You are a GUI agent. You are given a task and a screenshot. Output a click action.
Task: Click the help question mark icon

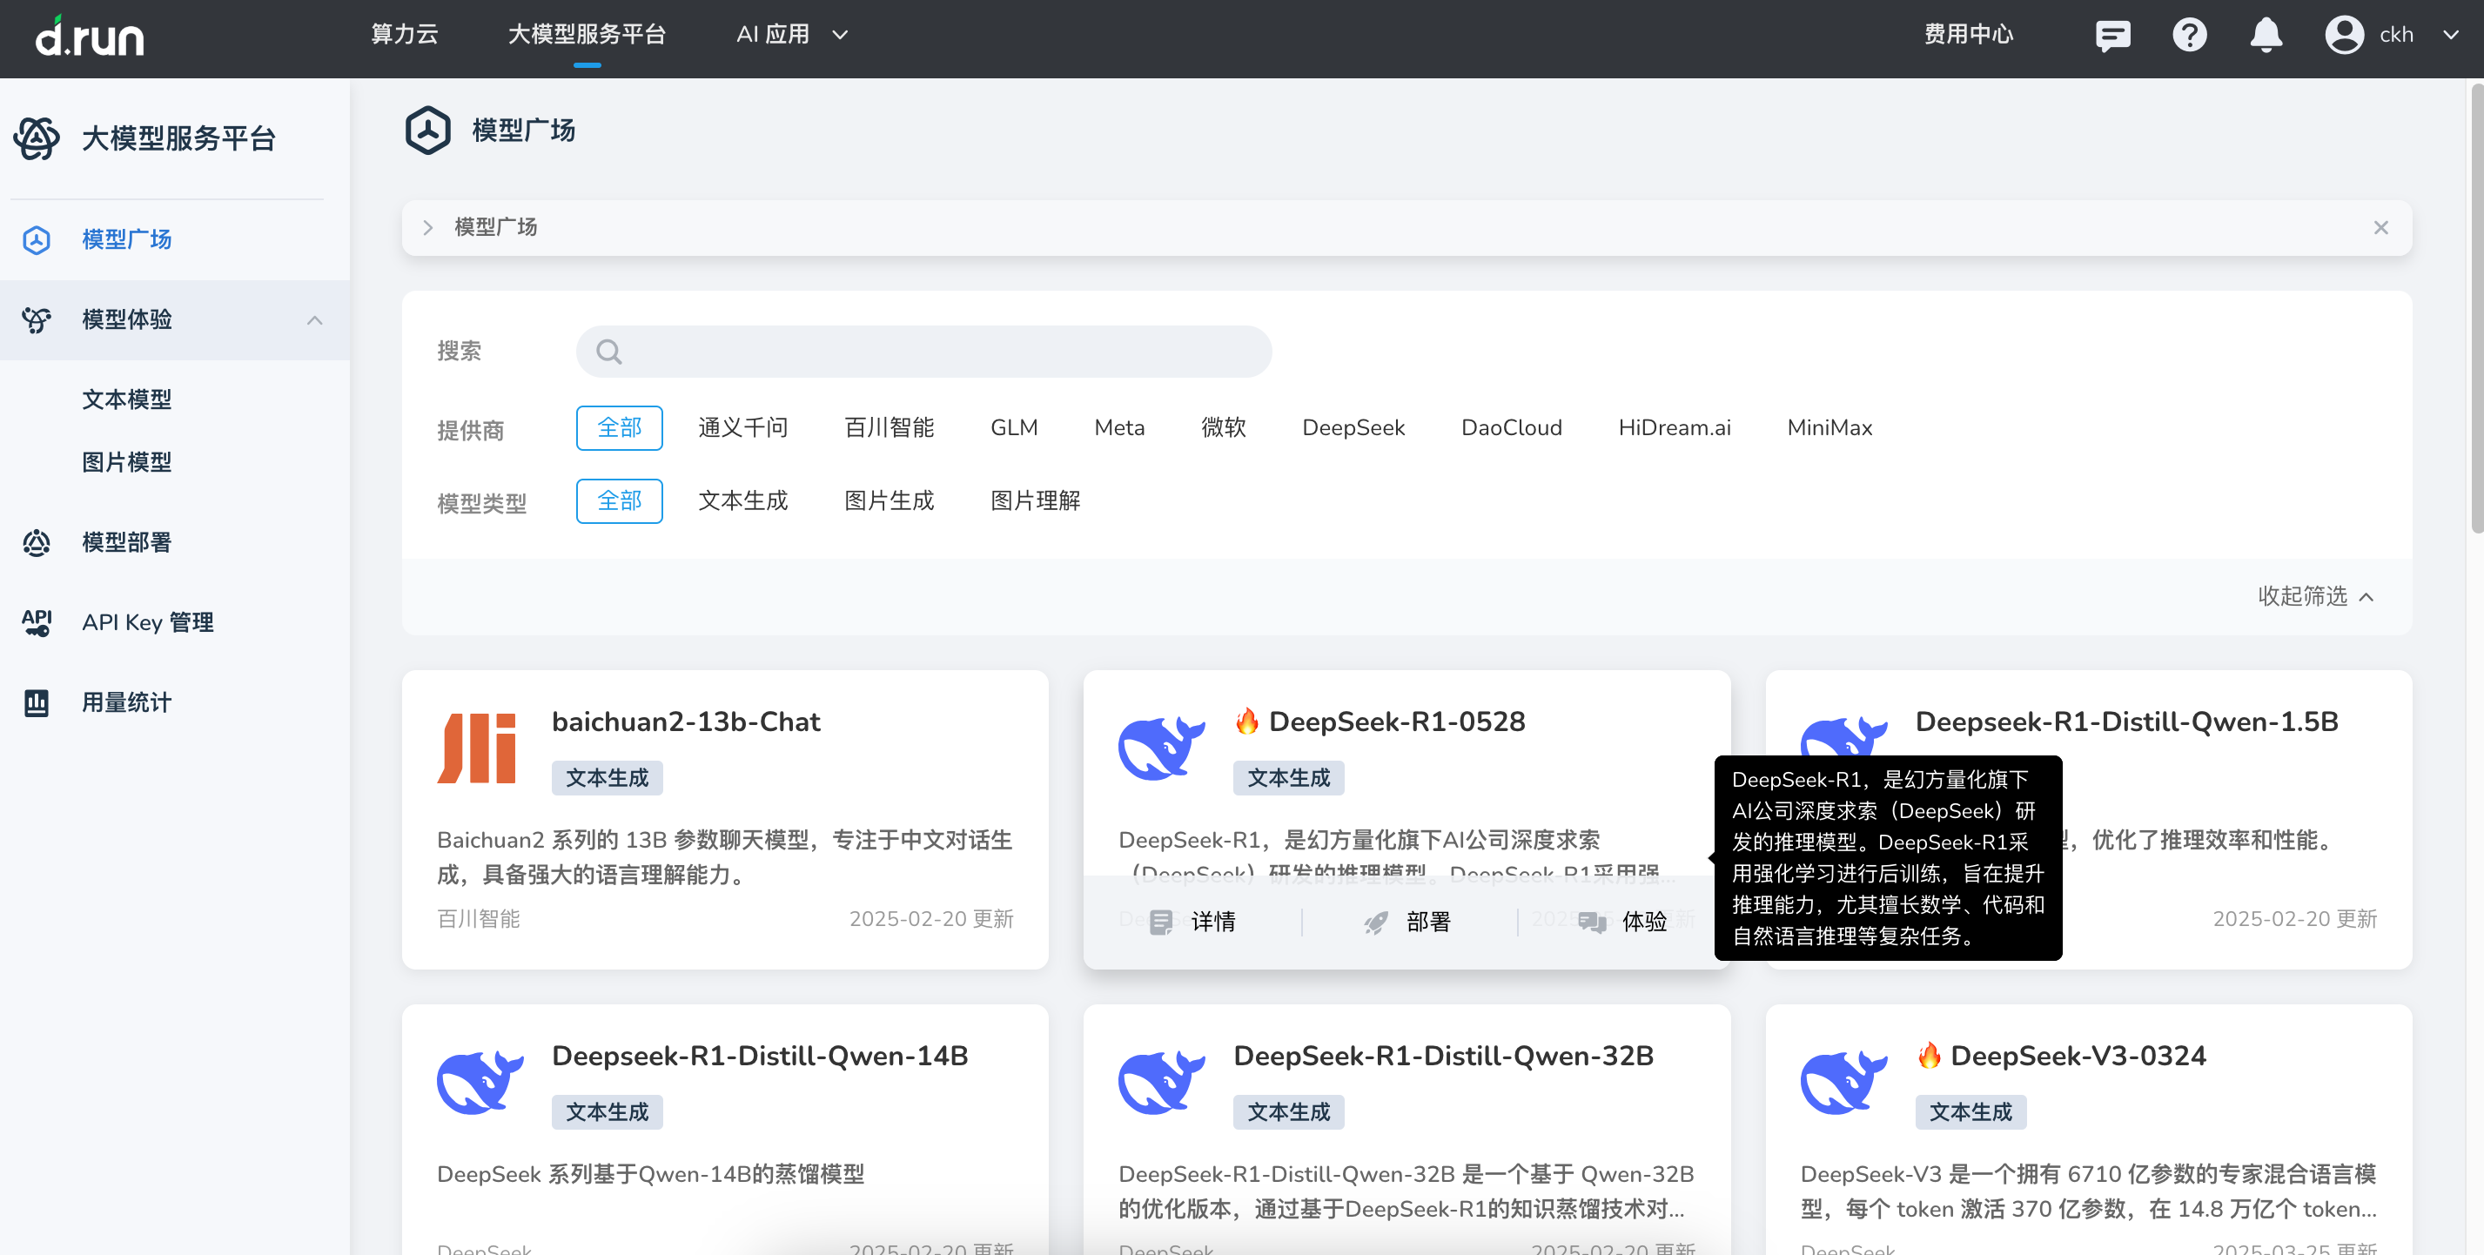click(2189, 36)
